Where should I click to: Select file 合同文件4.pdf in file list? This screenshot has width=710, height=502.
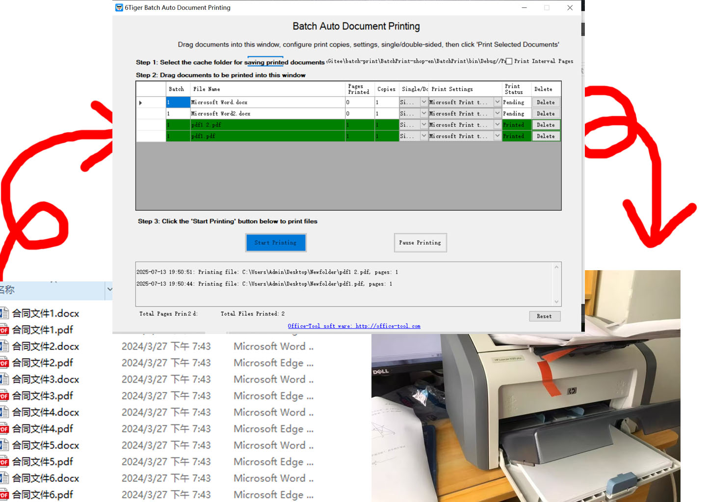[42, 428]
